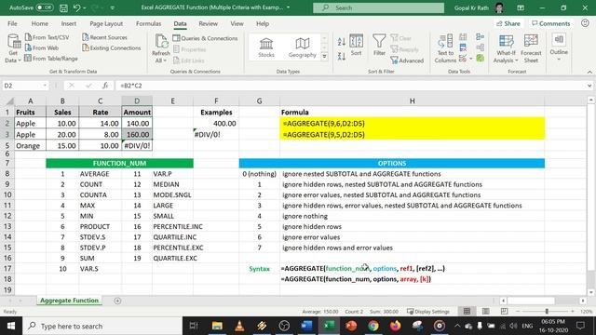Click the Advanced filter option
The height and width of the screenshot is (335, 596).
(x=407, y=60)
